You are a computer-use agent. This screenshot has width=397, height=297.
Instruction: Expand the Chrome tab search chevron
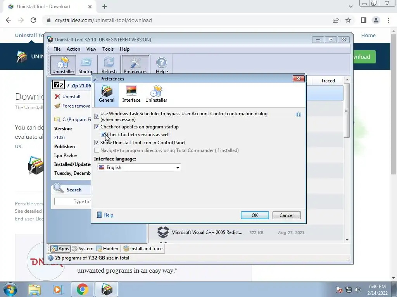(350, 7)
